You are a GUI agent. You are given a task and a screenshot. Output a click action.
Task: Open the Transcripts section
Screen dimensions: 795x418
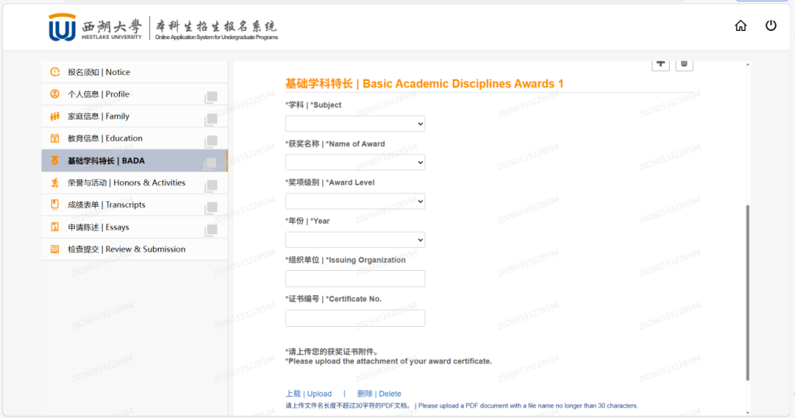tap(135, 205)
